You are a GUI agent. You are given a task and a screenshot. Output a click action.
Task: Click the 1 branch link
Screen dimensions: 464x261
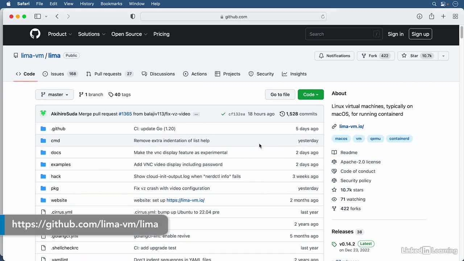click(x=91, y=95)
